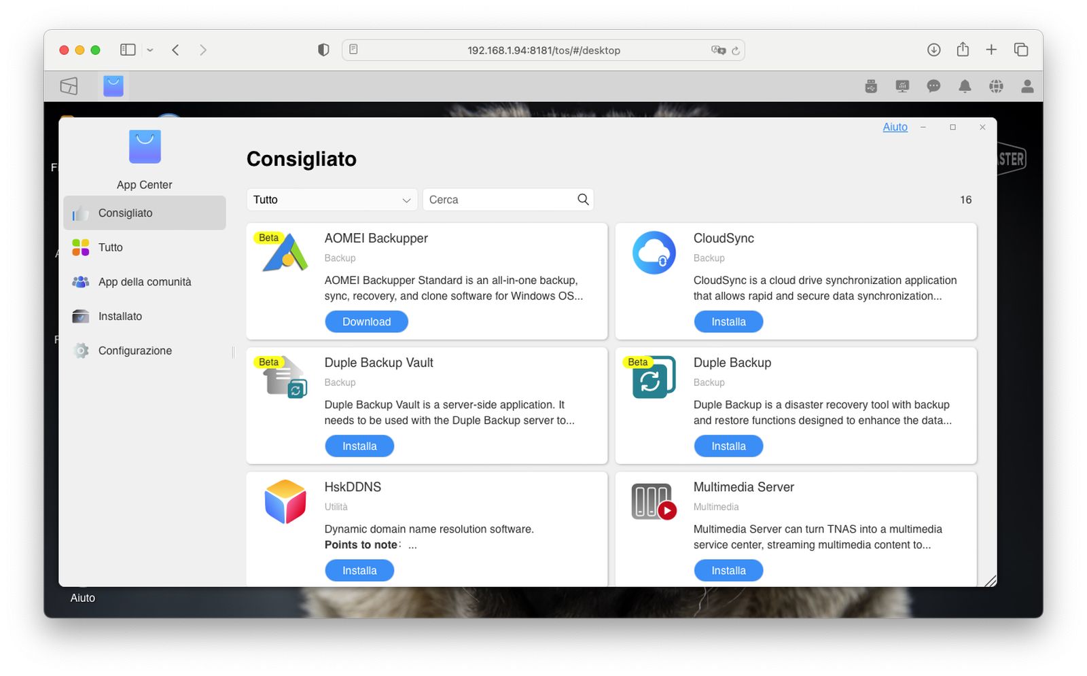Screen dimensions: 1087x676
Task: Click the Safari address bar
Action: tap(543, 50)
